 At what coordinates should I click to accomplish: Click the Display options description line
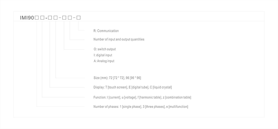(132, 87)
